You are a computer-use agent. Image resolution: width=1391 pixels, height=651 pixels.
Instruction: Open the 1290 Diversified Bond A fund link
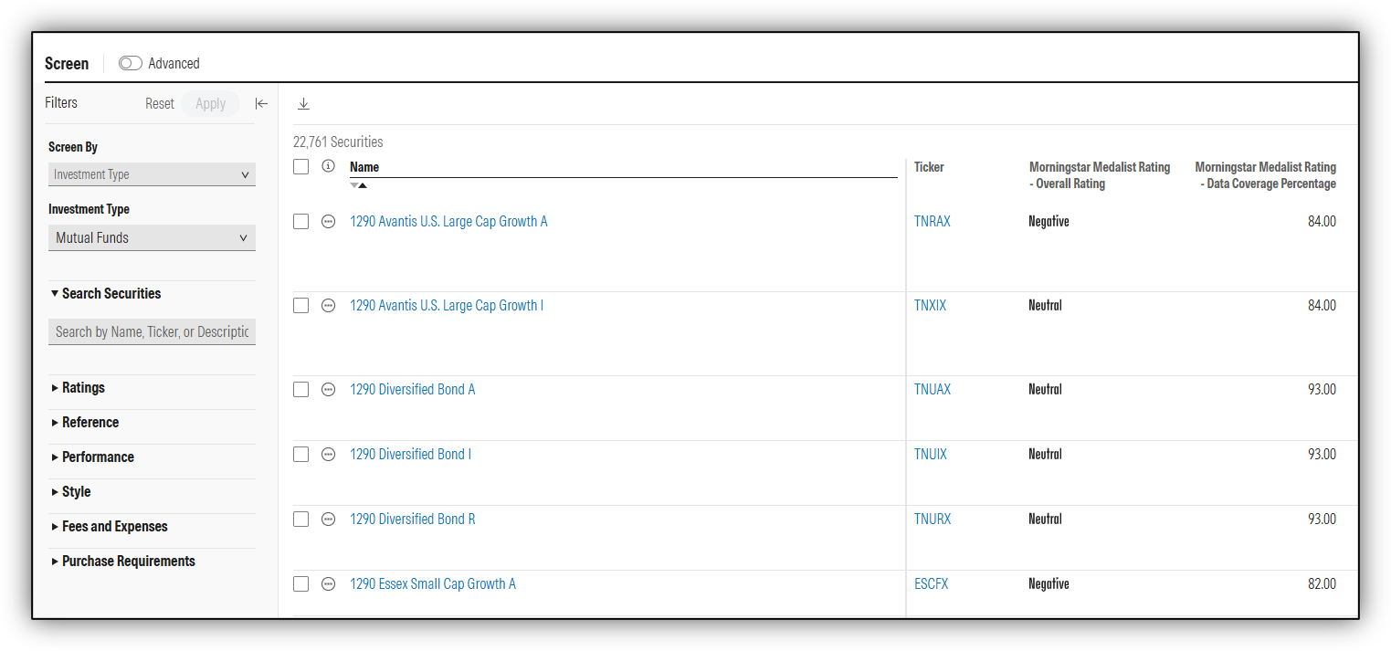click(413, 390)
